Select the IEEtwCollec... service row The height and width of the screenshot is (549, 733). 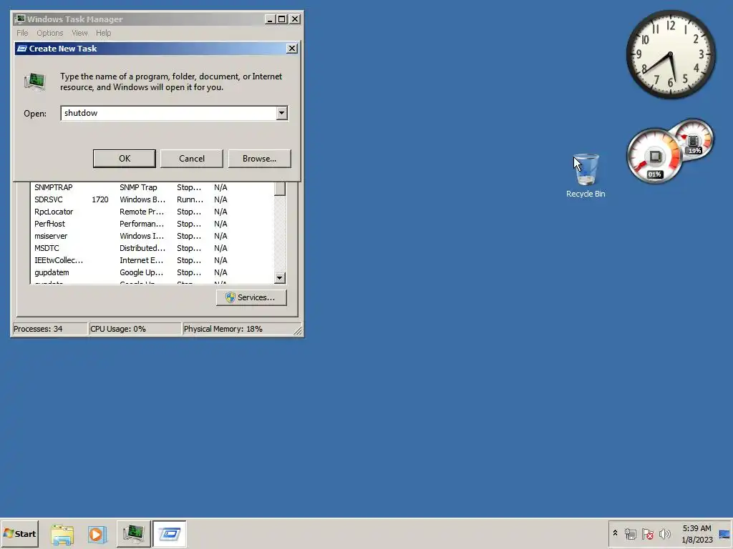point(152,260)
